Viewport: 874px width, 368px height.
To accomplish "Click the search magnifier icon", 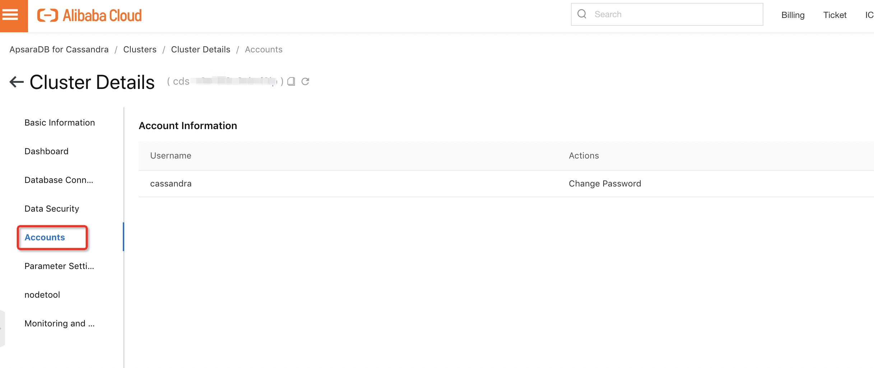I will (582, 14).
